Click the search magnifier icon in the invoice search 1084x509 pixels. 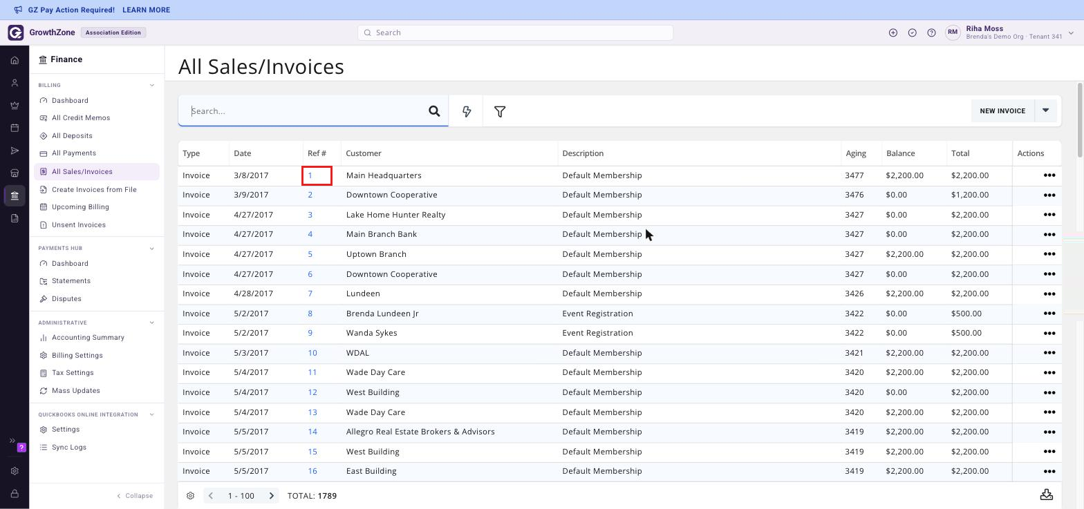(434, 111)
